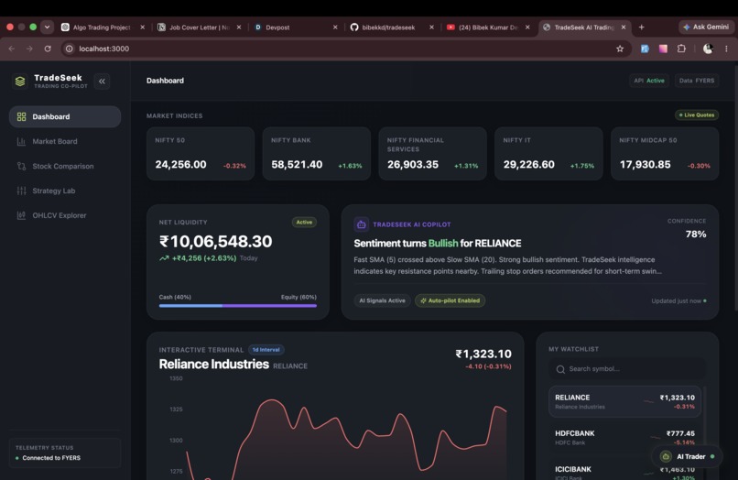Open the tab search dropdown arrow
This screenshot has height=480, width=738.
tap(47, 27)
